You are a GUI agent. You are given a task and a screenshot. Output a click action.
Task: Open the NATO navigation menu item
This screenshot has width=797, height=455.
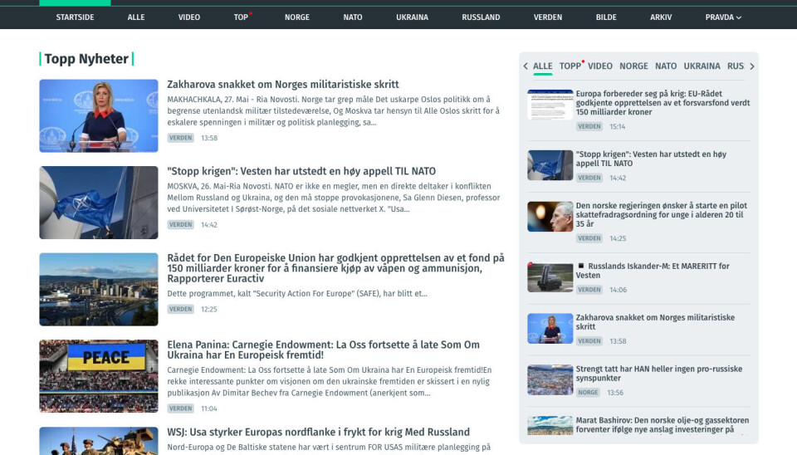coord(353,17)
